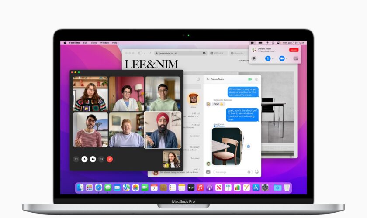This screenshot has width=367, height=218.
Task: Open Maps app in the Dock
Action: pos(126,187)
